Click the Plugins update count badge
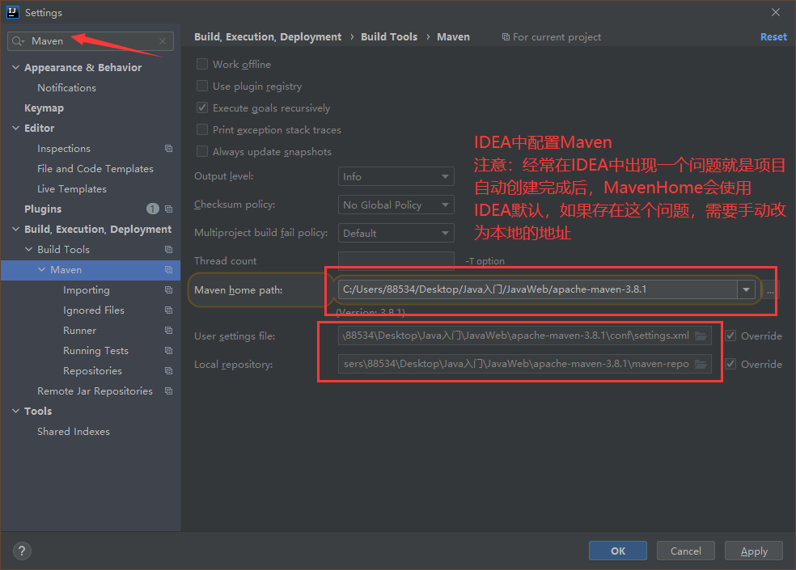The image size is (796, 570). click(x=153, y=209)
